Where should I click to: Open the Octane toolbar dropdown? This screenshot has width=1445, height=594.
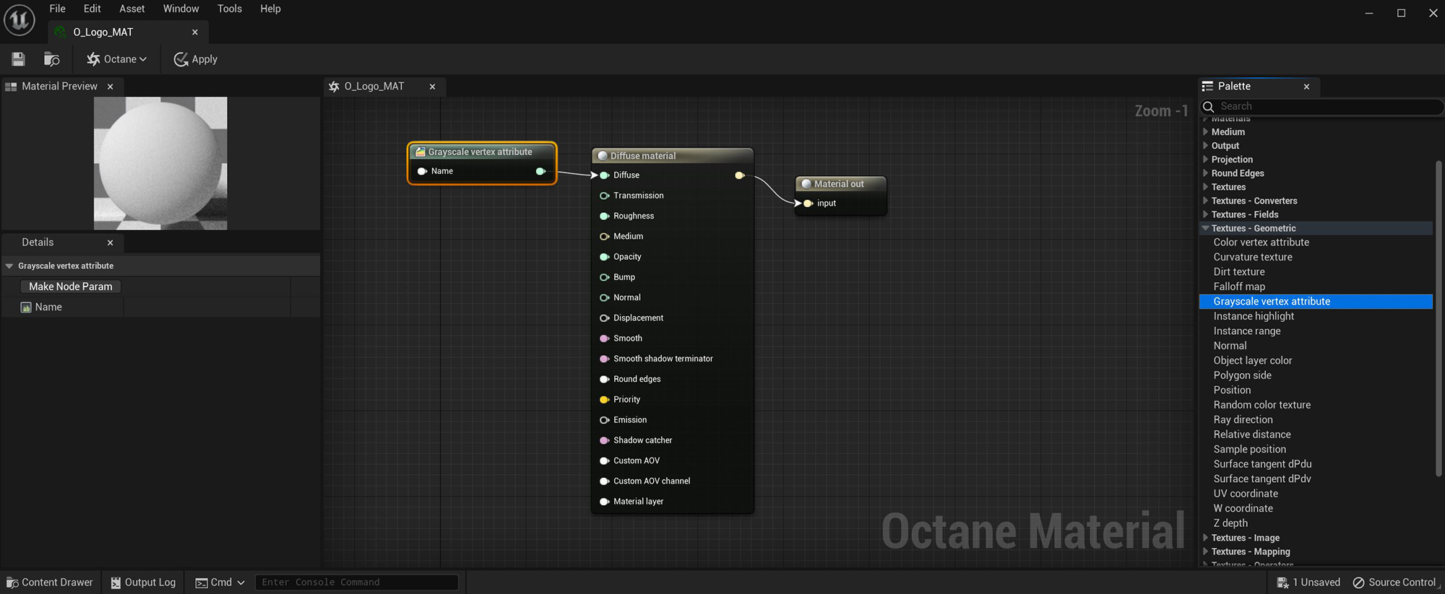[x=117, y=59]
